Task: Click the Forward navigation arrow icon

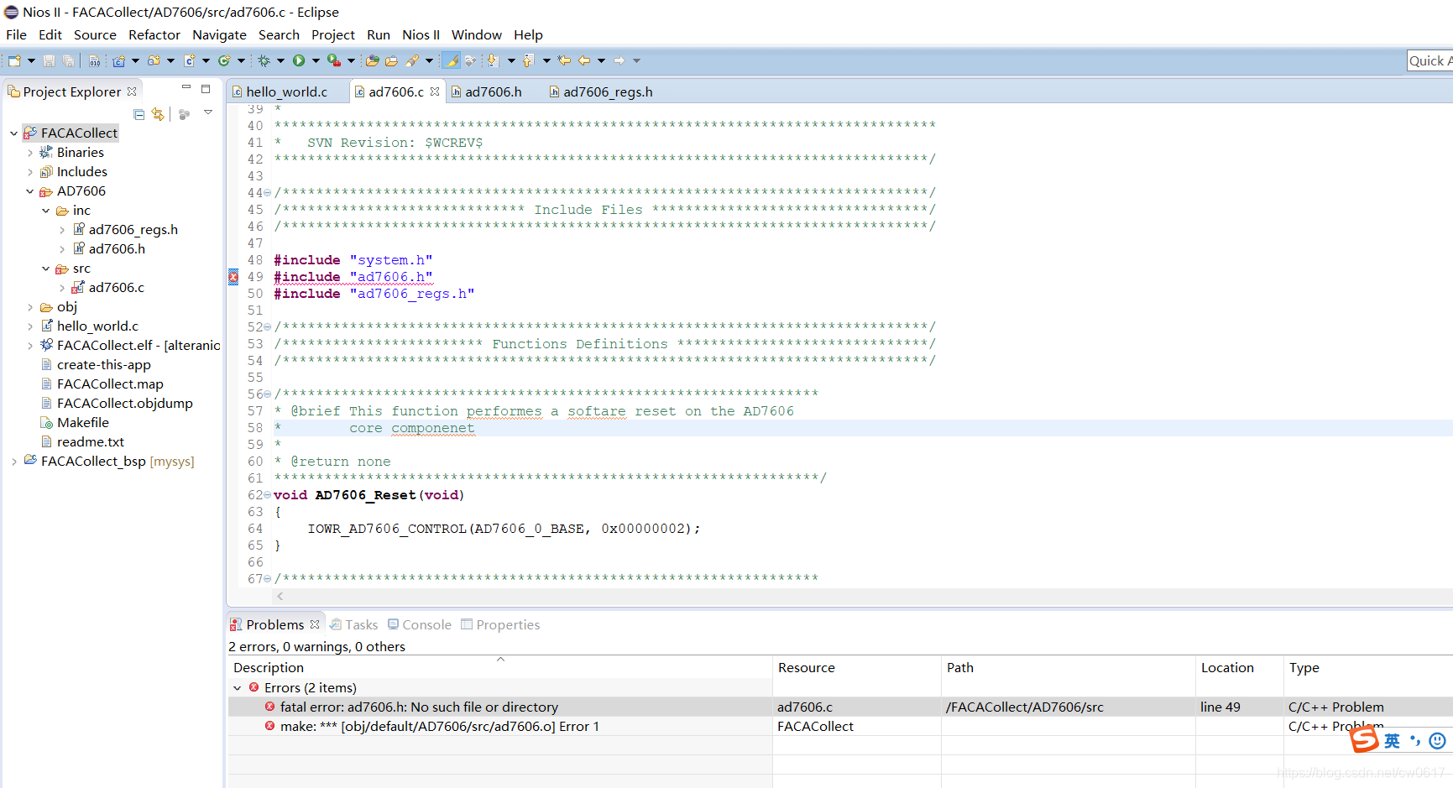Action: [619, 60]
